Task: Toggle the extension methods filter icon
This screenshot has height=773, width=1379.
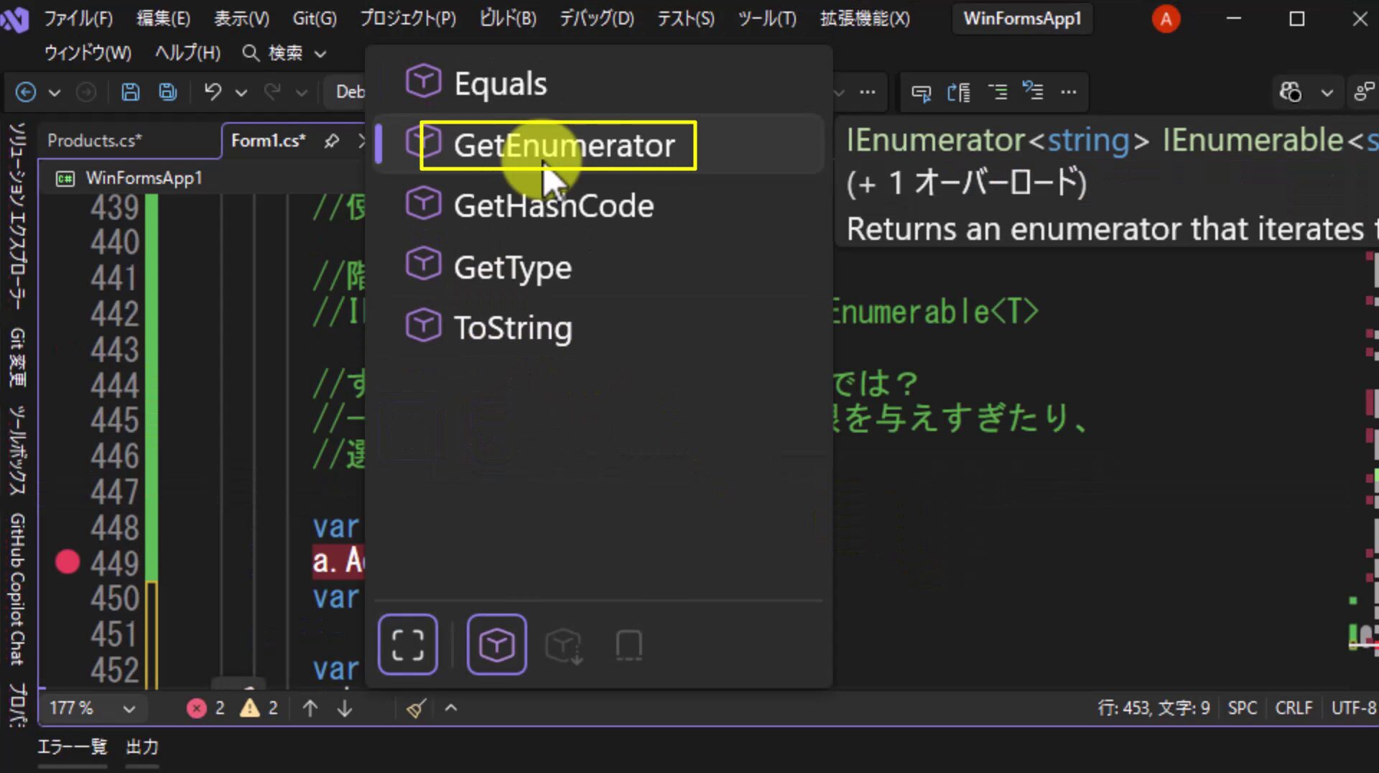Action: click(x=564, y=646)
